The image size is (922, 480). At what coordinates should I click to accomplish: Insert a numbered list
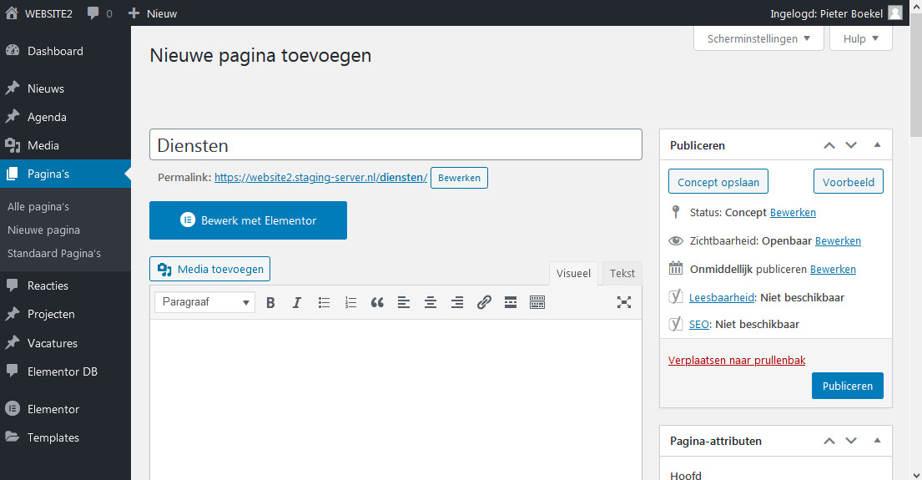350,302
